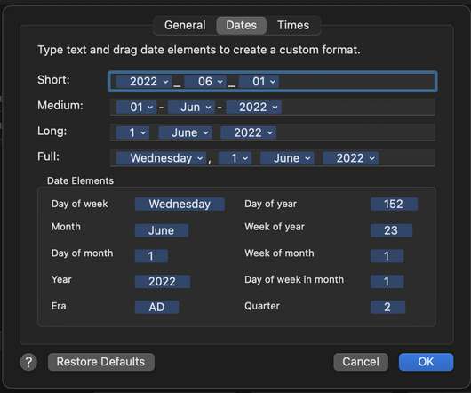Open Long format June dropdown
This screenshot has width=471, height=393.
186,132
